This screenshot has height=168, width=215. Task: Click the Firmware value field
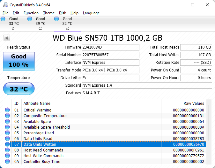click(x=110, y=47)
